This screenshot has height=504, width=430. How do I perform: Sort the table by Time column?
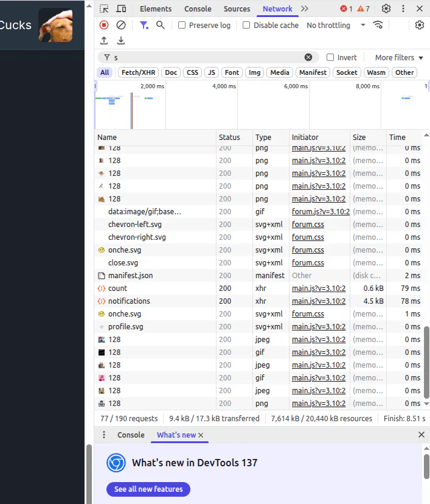(404, 137)
